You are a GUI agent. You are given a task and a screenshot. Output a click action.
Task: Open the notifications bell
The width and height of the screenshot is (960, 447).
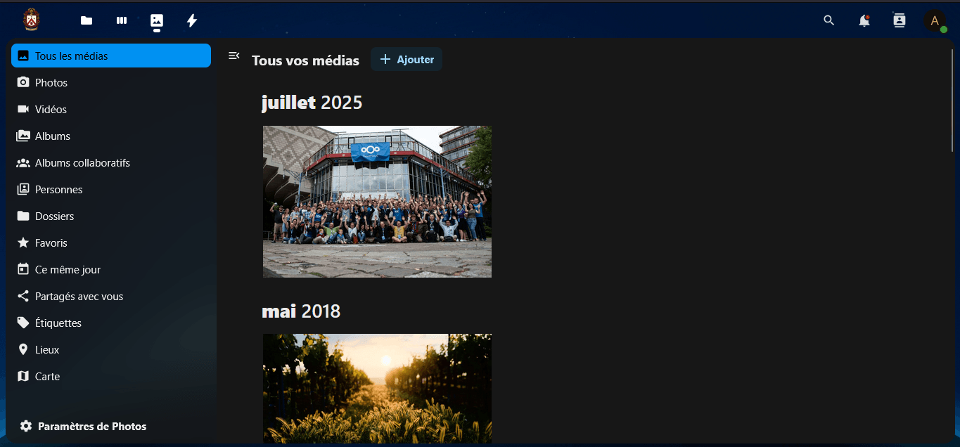[x=864, y=20]
